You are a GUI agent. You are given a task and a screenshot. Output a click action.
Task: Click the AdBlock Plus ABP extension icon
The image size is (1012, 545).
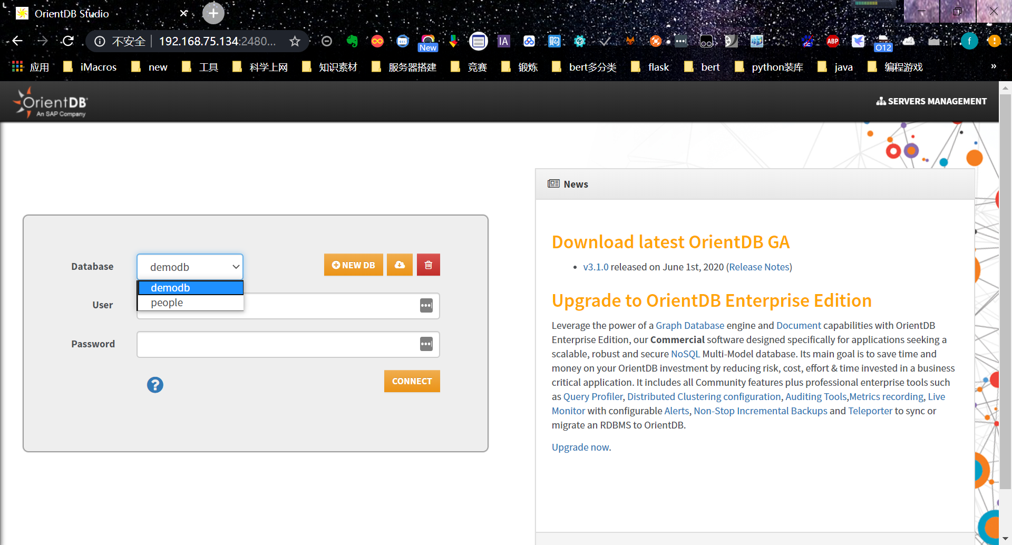tap(833, 41)
